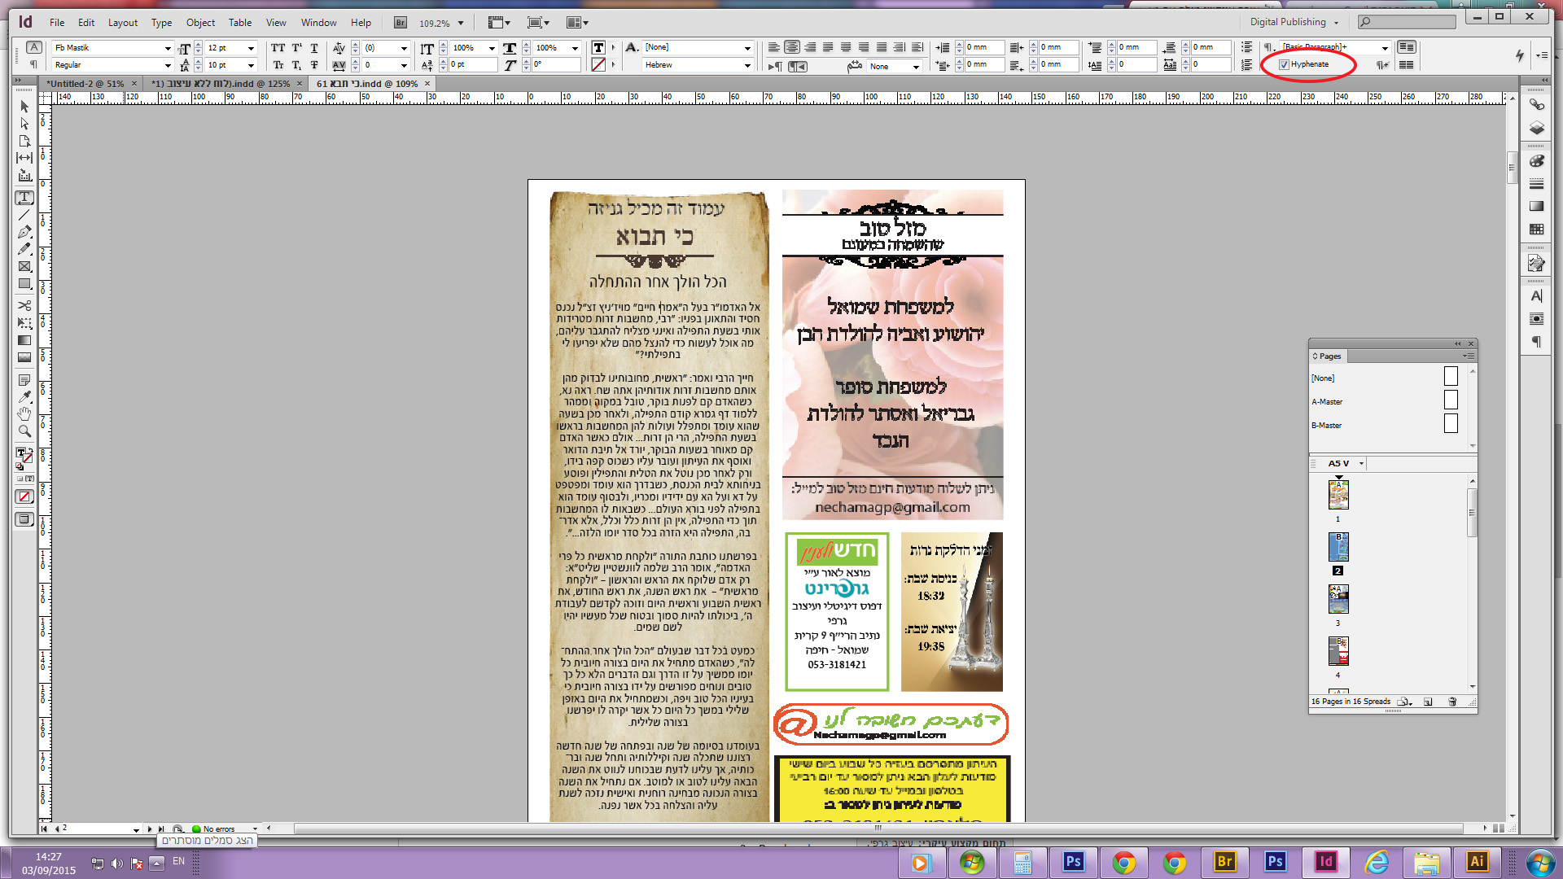Select the Hand tool
Image resolution: width=1563 pixels, height=879 pixels.
point(24,413)
